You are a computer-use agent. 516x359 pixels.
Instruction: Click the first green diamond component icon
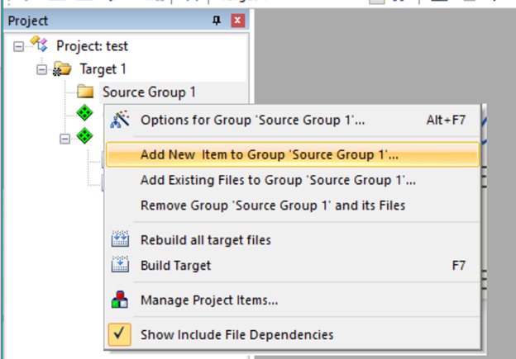(84, 112)
